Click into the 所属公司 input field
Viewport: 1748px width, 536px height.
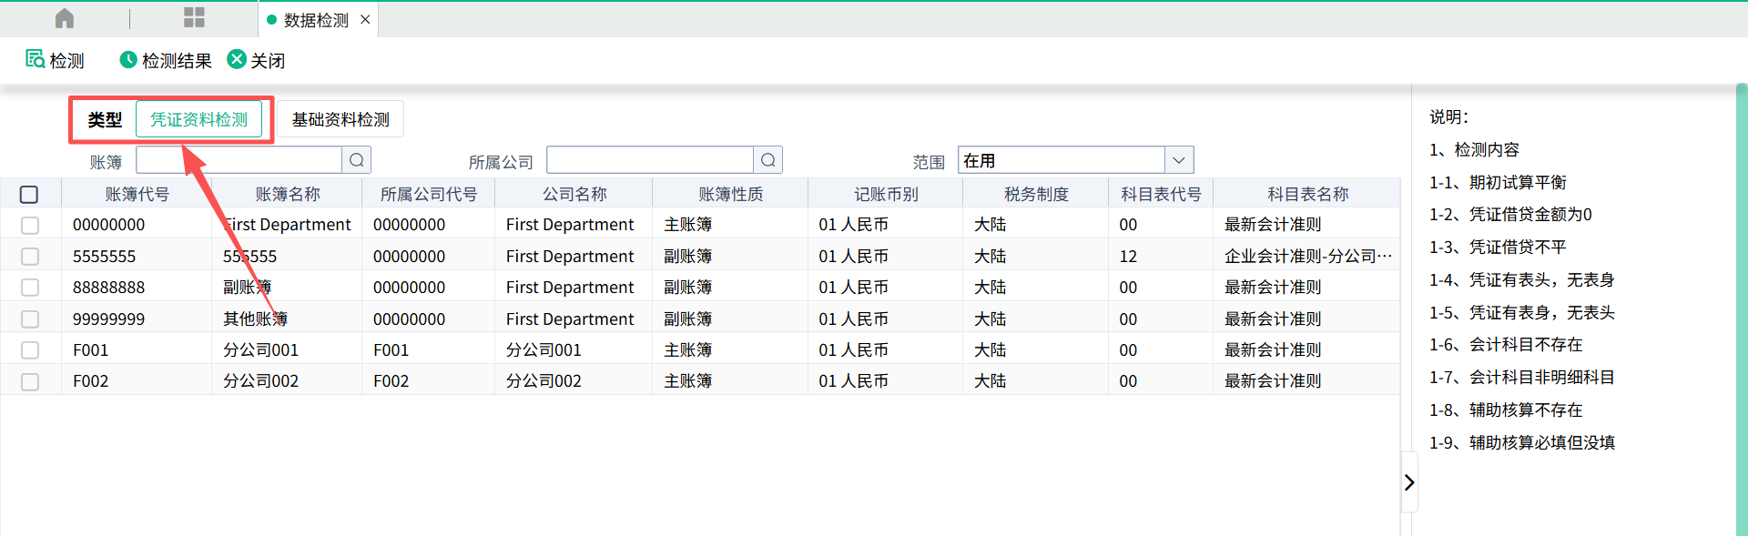pos(650,160)
